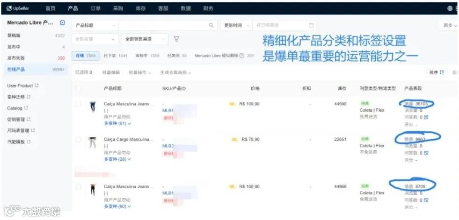Open the 订单 menu
This screenshot has width=459, height=220.
pyautogui.click(x=95, y=8)
